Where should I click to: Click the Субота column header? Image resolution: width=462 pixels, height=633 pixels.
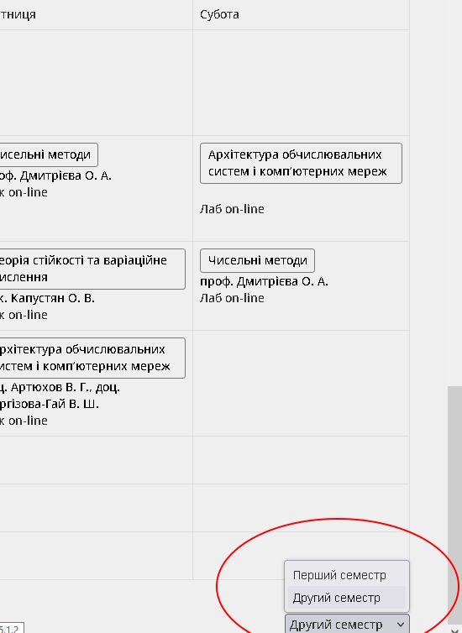point(219,14)
